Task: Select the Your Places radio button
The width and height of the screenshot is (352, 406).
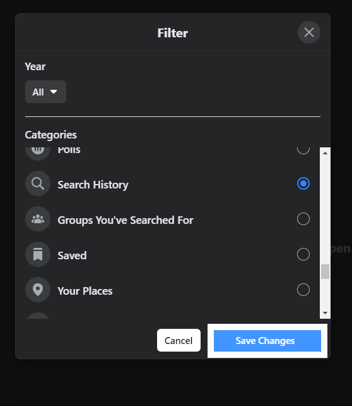Action: 303,290
